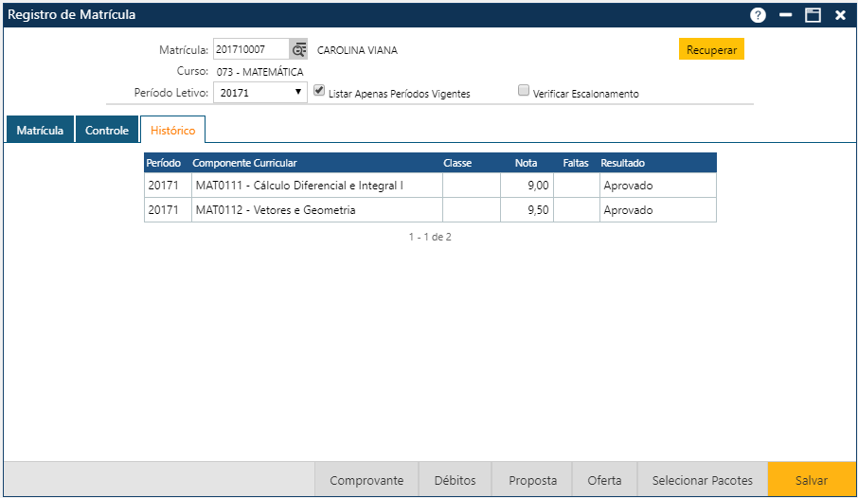Screen dimensions: 858x498
Task: Click the Proposta button
Action: pyautogui.click(x=533, y=480)
